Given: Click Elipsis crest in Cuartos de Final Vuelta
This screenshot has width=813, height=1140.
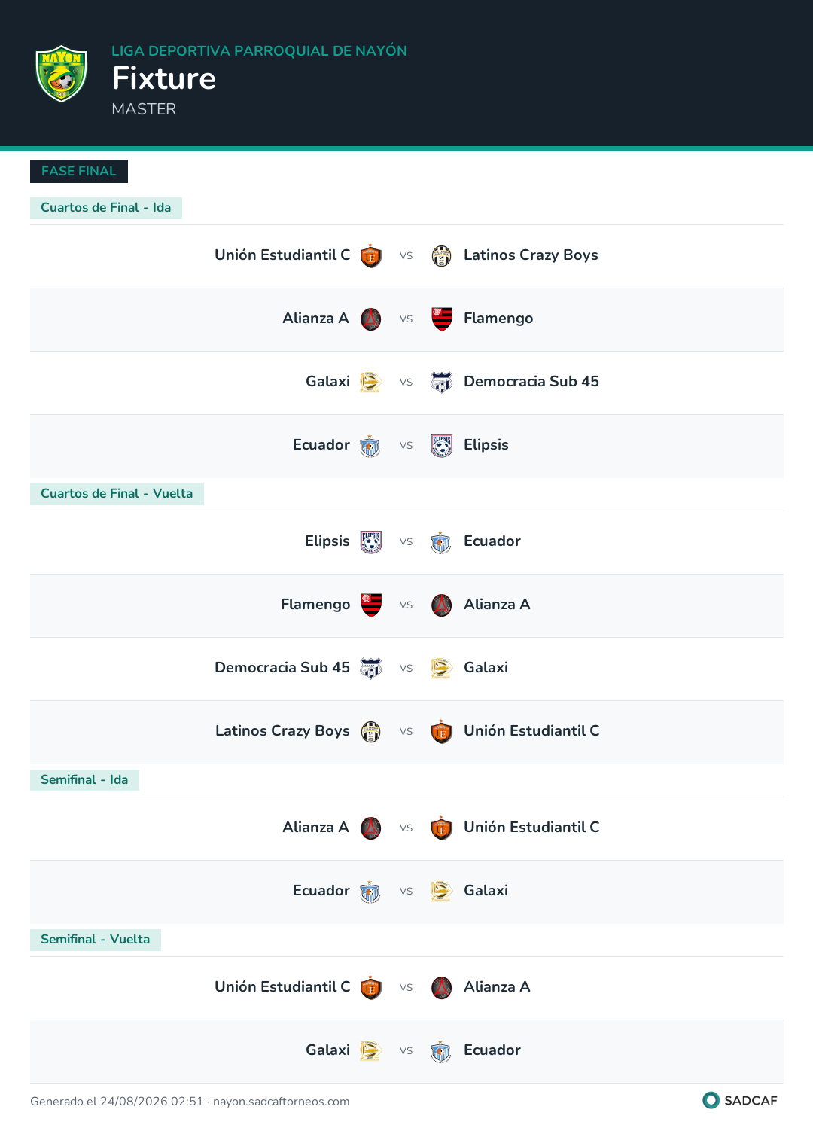Looking at the screenshot, I should [371, 542].
